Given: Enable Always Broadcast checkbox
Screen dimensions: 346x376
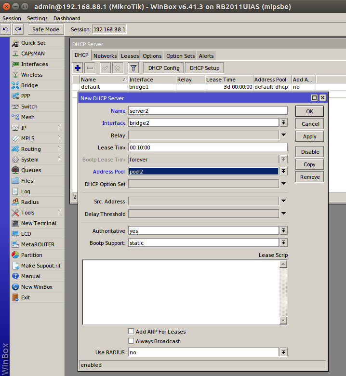Looking at the screenshot, I should 131,341.
